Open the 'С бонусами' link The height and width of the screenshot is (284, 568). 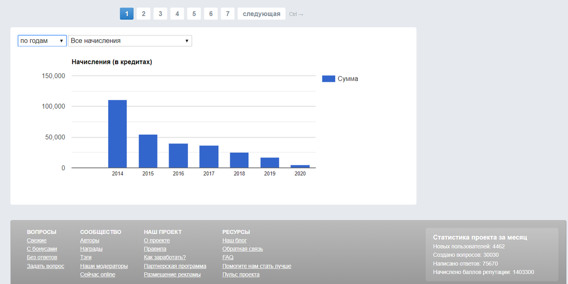coord(42,249)
